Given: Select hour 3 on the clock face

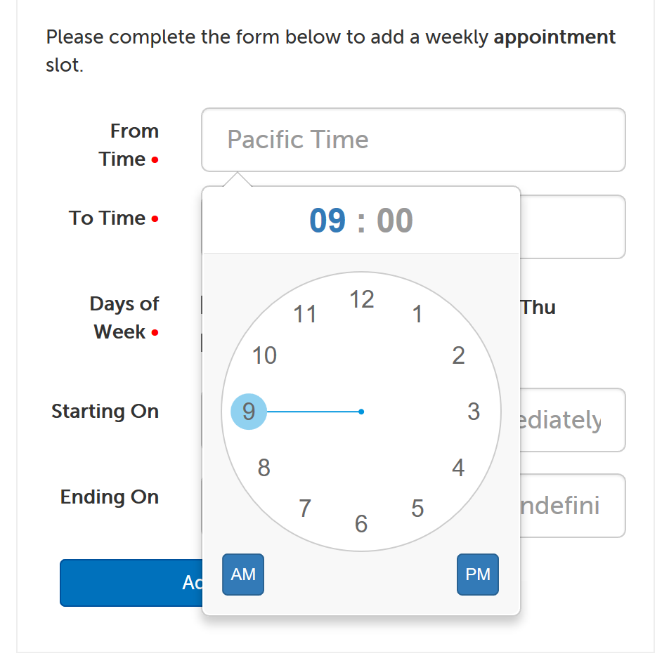Looking at the screenshot, I should [474, 412].
